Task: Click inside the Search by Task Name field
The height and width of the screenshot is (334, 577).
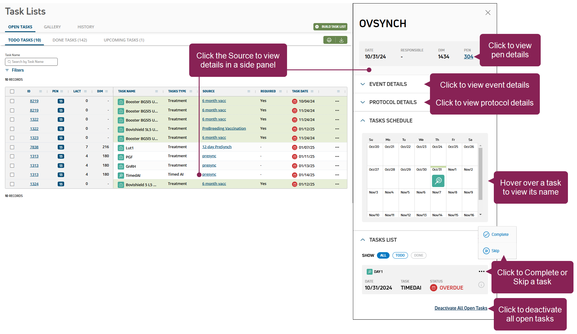Action: pos(31,62)
